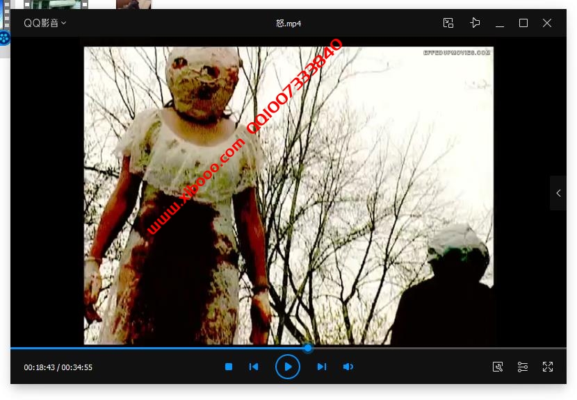Pin the player window on top
577x400 pixels.
(x=475, y=23)
